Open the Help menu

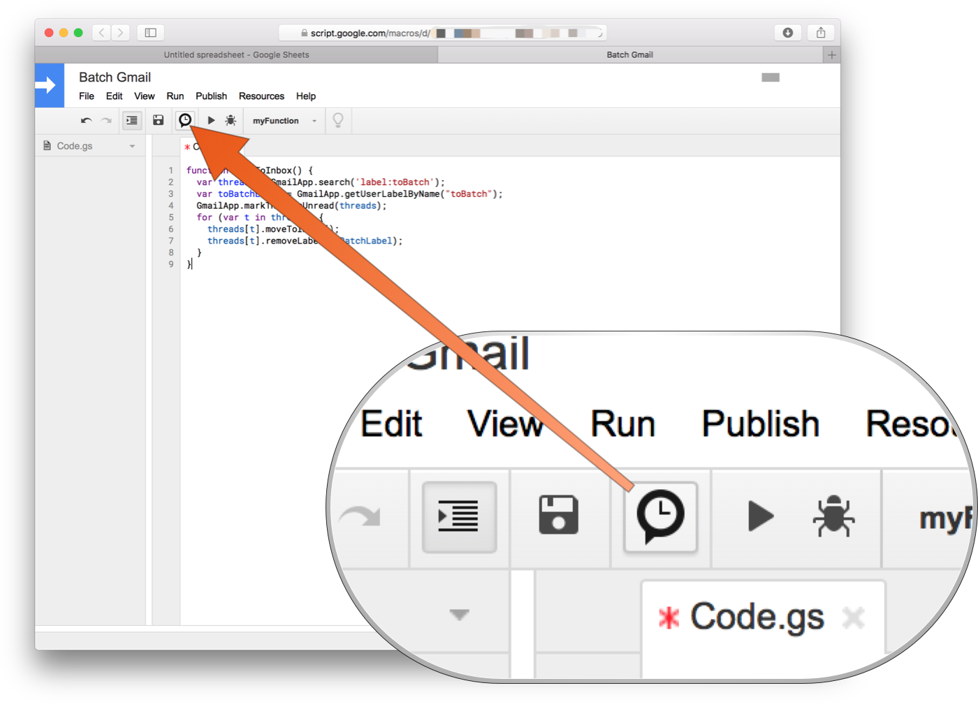(x=306, y=96)
